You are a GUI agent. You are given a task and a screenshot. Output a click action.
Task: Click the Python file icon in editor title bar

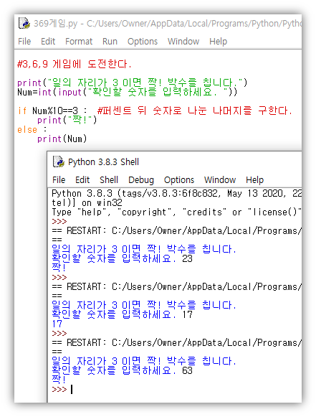(24, 23)
